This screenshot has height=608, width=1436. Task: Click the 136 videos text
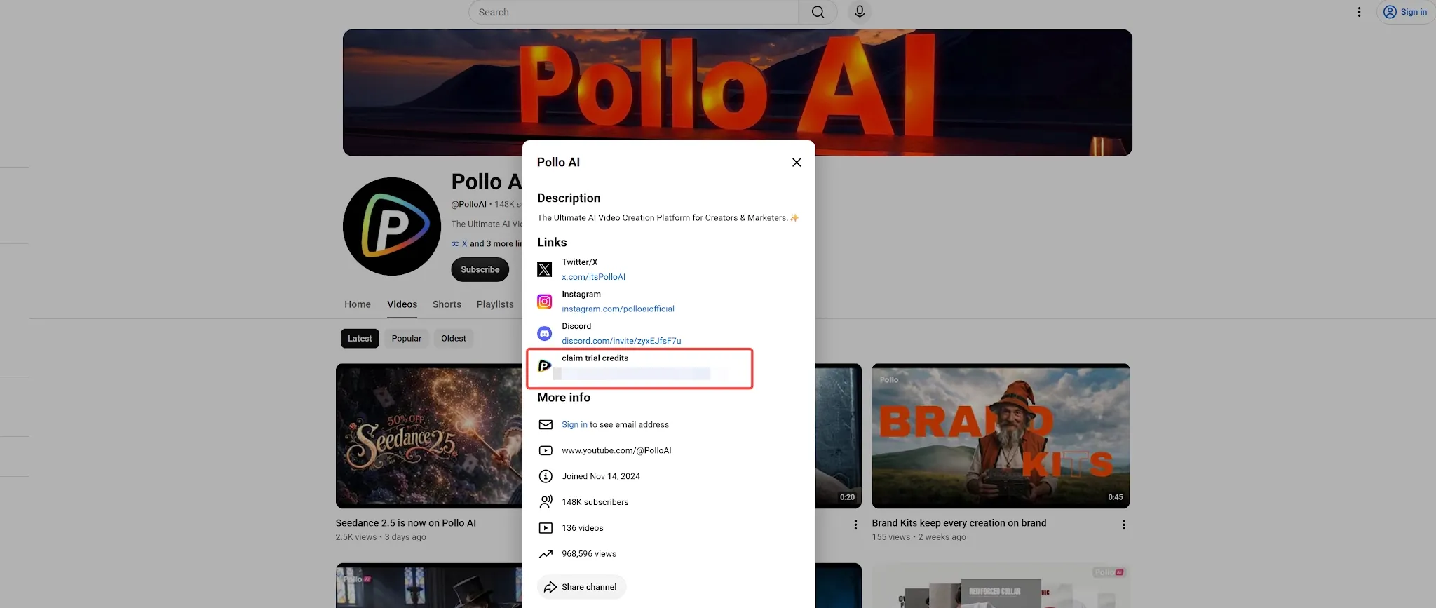click(582, 528)
